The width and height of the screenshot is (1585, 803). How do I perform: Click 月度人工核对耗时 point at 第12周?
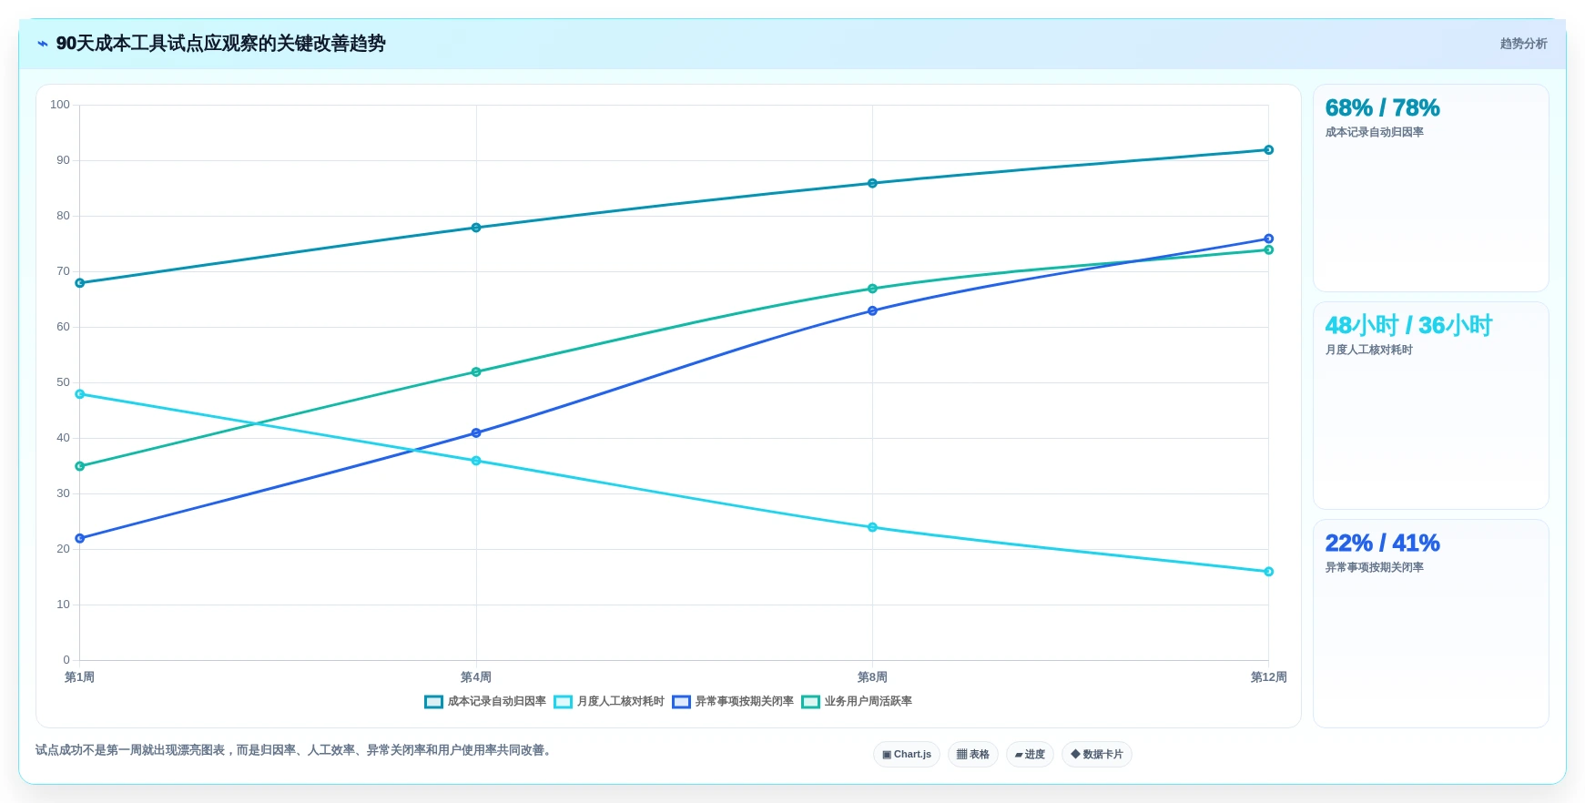tap(1268, 572)
